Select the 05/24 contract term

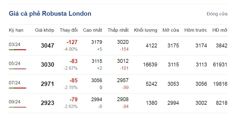15,63
